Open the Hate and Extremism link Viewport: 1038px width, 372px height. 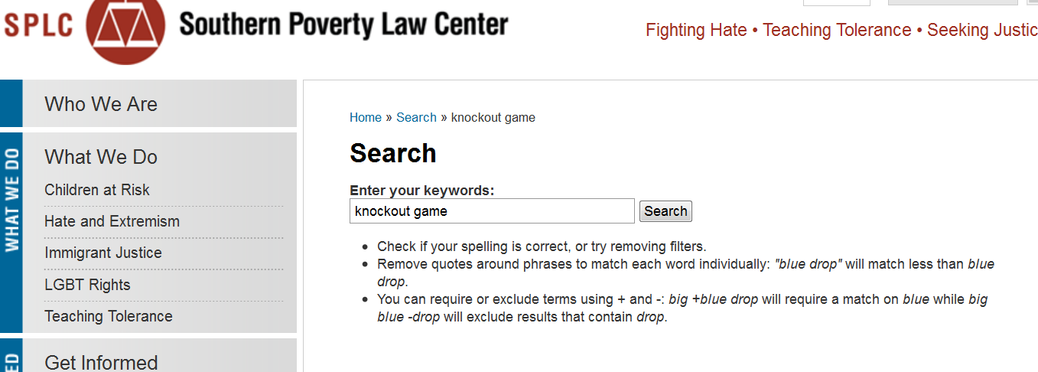[x=112, y=221]
